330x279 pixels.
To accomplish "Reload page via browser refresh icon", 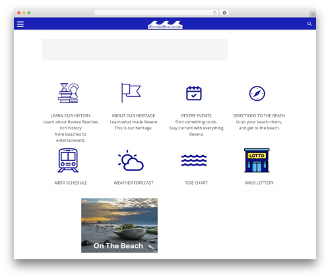I will tap(214, 13).
